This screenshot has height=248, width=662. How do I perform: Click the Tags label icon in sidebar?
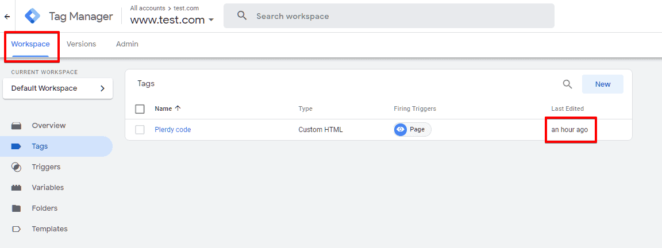click(16, 146)
